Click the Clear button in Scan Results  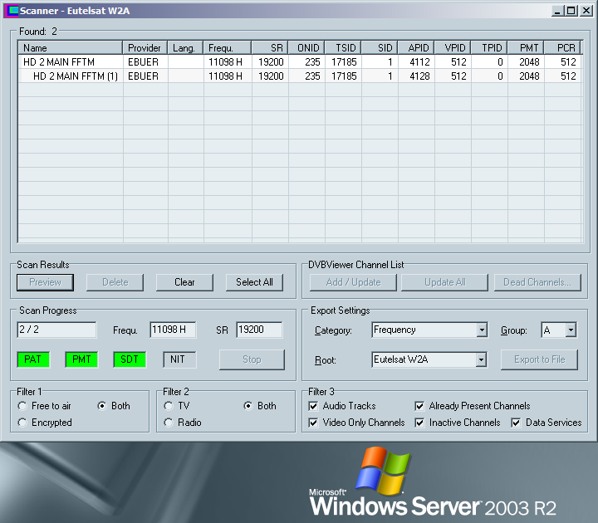184,282
